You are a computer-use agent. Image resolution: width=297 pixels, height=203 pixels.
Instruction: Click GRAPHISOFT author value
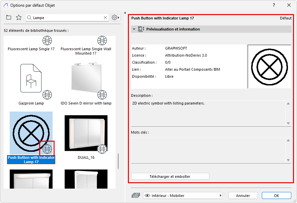point(176,48)
